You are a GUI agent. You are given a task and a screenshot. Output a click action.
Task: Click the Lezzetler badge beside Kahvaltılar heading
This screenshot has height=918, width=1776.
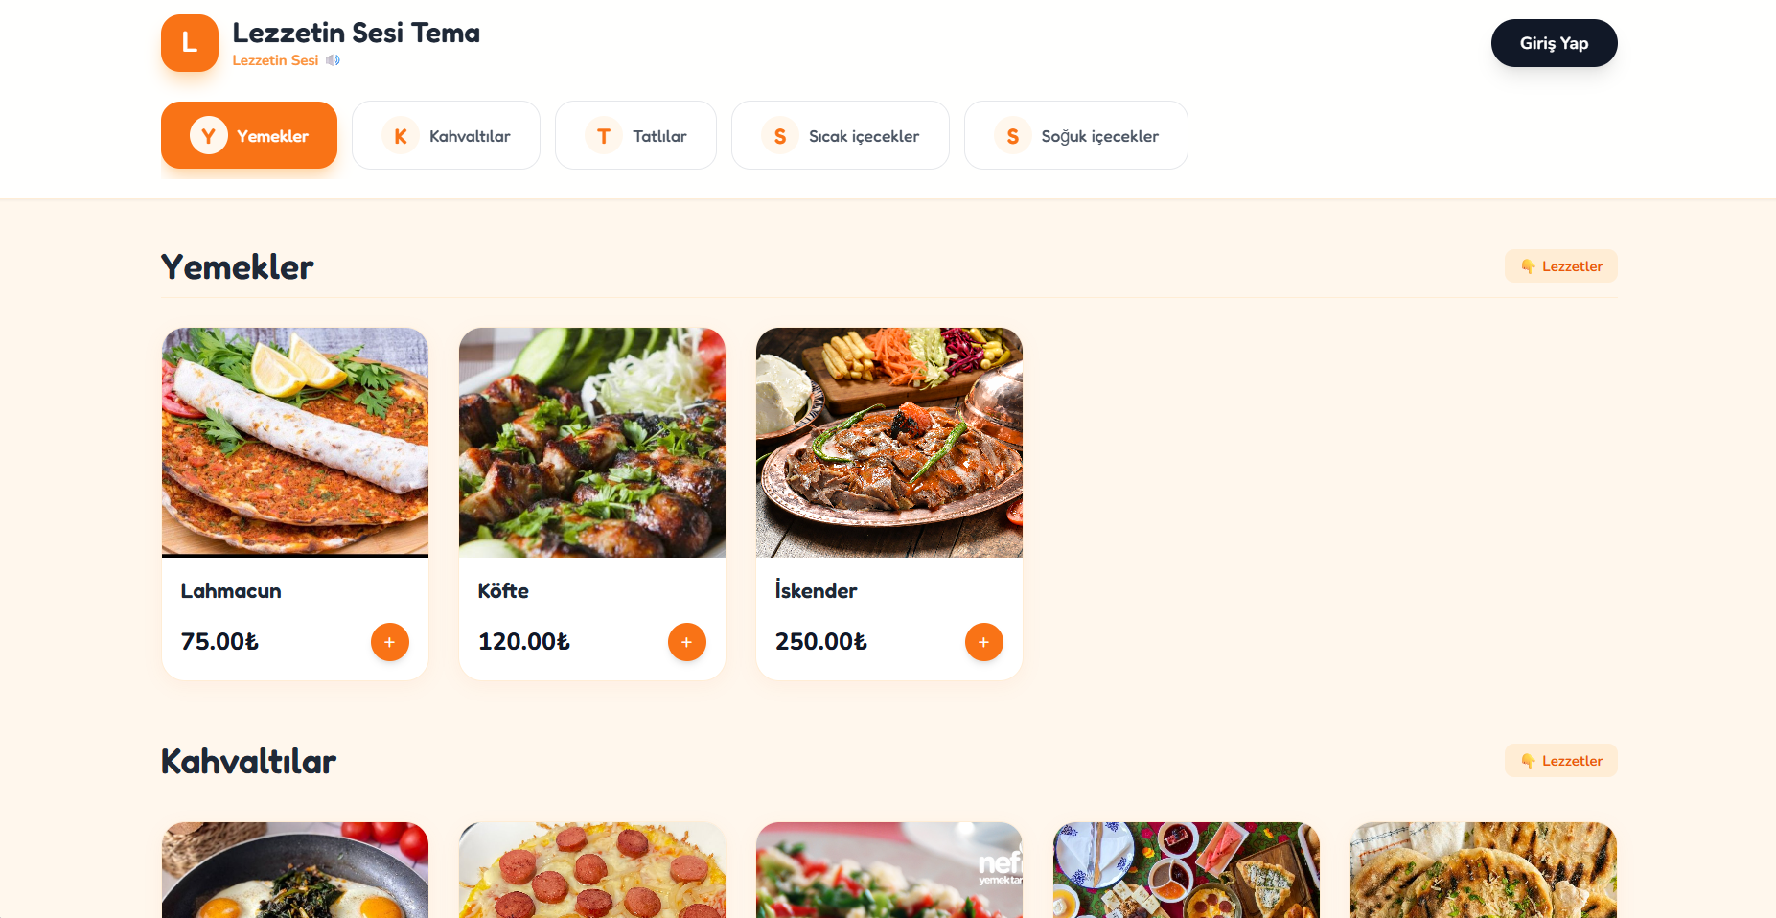pyautogui.click(x=1560, y=761)
